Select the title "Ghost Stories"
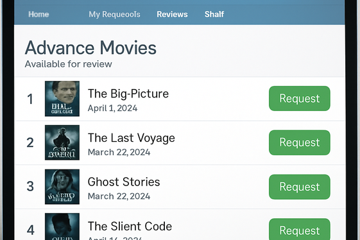The width and height of the screenshot is (360, 240). click(124, 182)
